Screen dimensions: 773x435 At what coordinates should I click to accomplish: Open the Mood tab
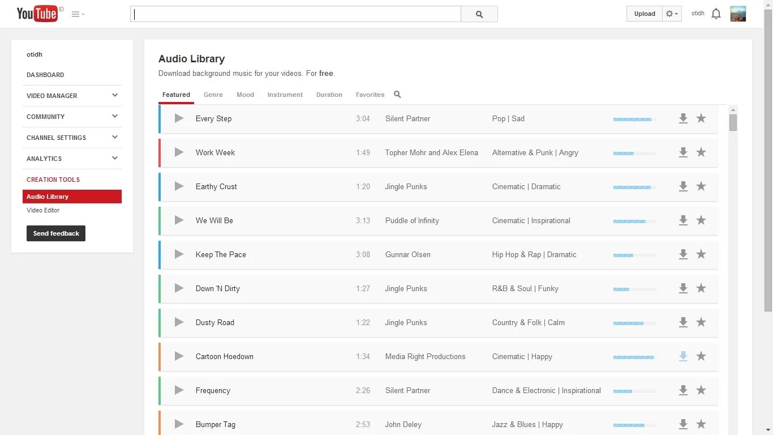tap(245, 95)
